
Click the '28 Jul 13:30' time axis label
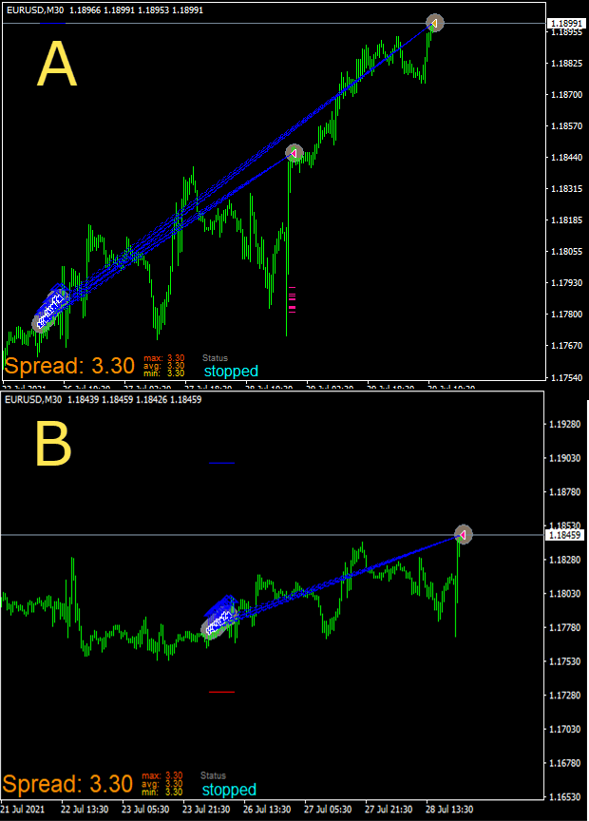449,810
